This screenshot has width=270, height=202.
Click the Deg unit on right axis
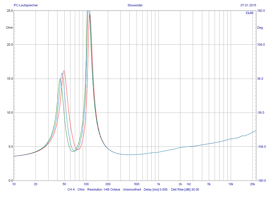tap(260, 28)
